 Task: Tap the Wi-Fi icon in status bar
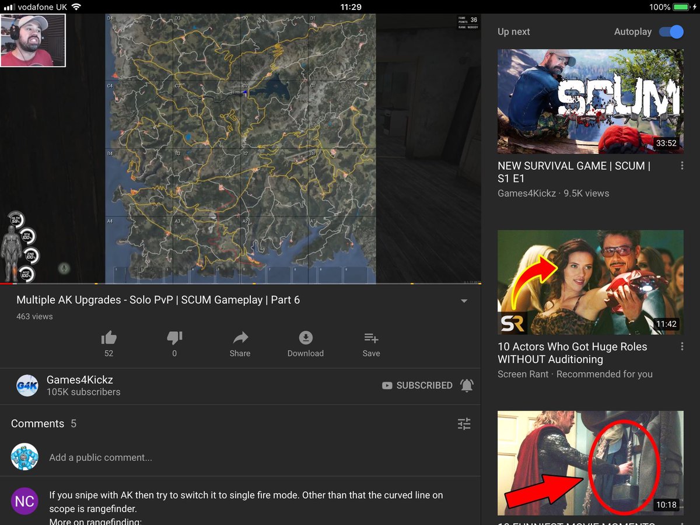point(76,7)
